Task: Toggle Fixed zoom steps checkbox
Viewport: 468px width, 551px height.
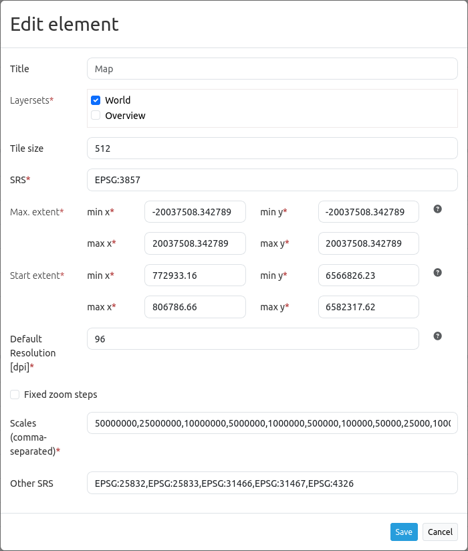Action: (15, 395)
